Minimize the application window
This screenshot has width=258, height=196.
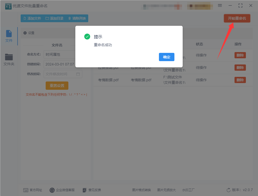pyautogui.click(x=230, y=5)
